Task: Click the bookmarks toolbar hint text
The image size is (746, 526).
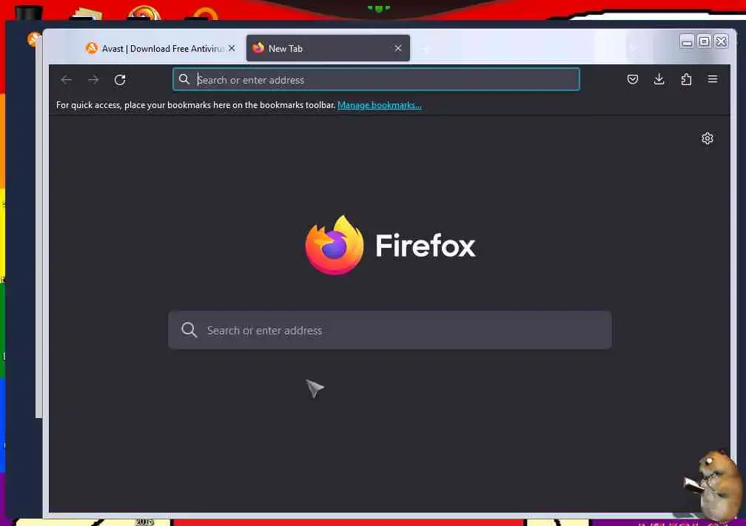Action: [195, 105]
